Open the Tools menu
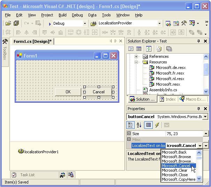This screenshot has width=211, height=187. [106, 15]
